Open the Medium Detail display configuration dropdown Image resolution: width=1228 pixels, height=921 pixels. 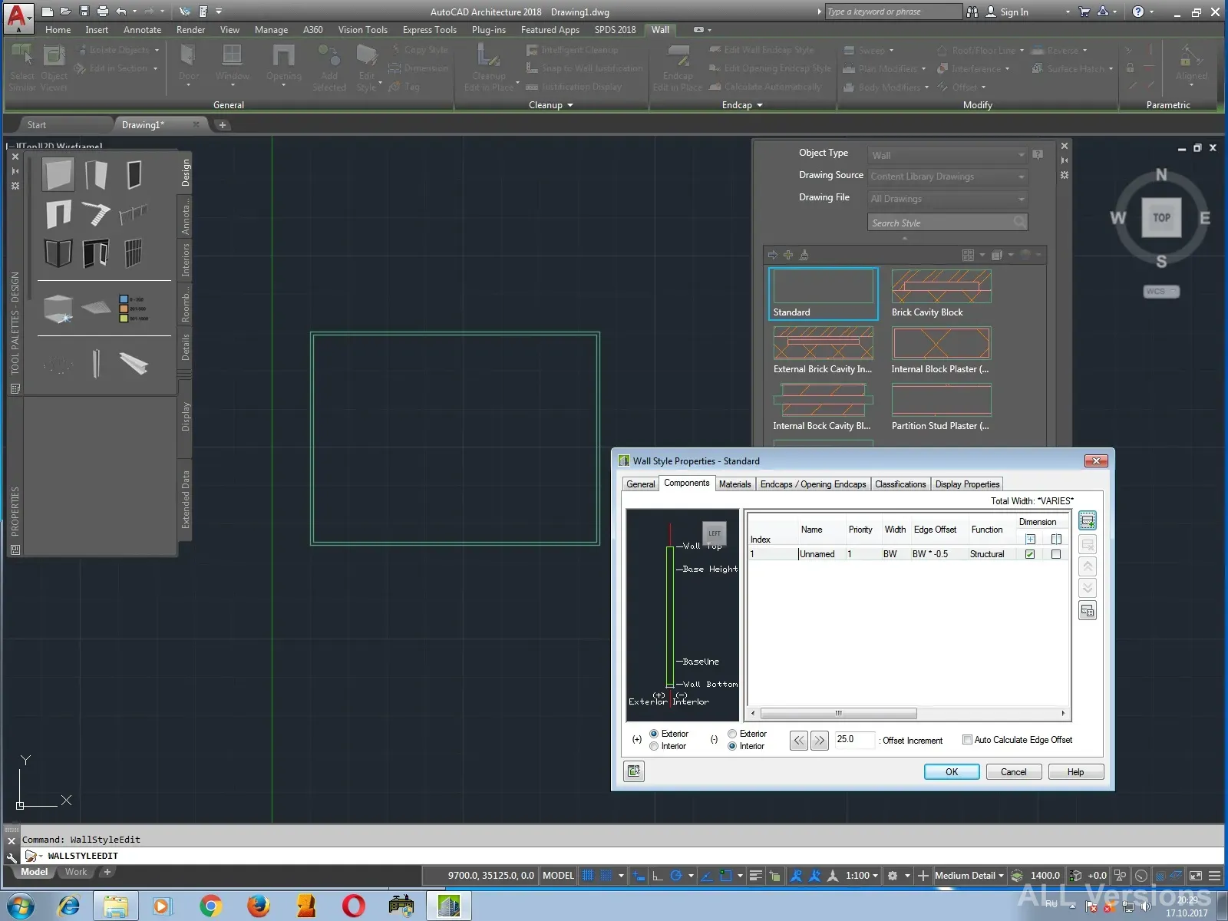[x=969, y=876]
